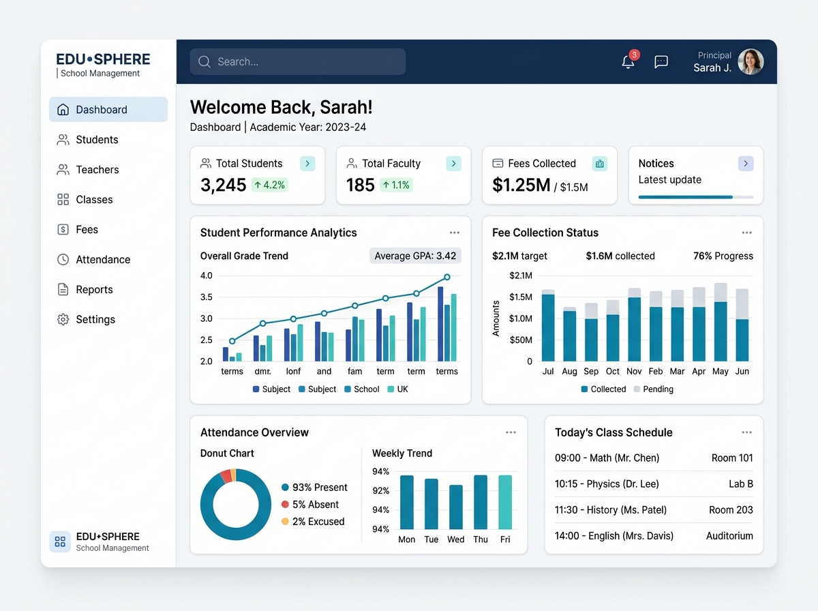Open the Attendance page
Viewport: 818px width, 611px height.
[x=108, y=259]
